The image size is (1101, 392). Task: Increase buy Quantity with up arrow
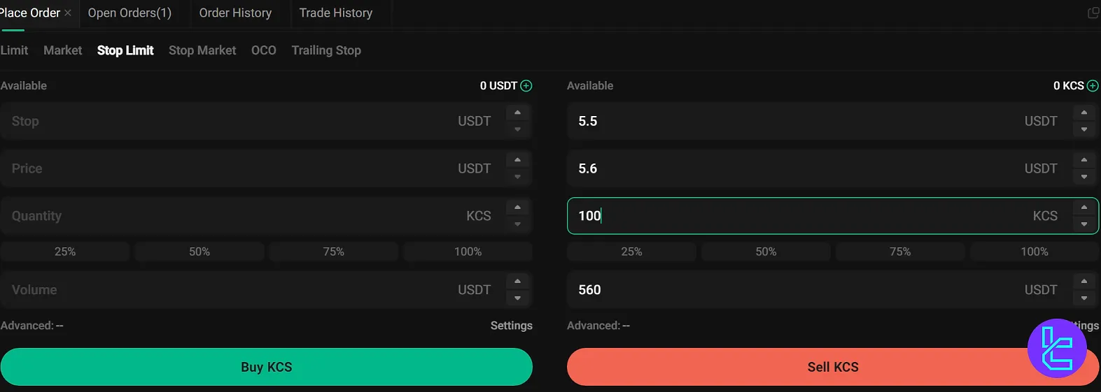pos(518,208)
